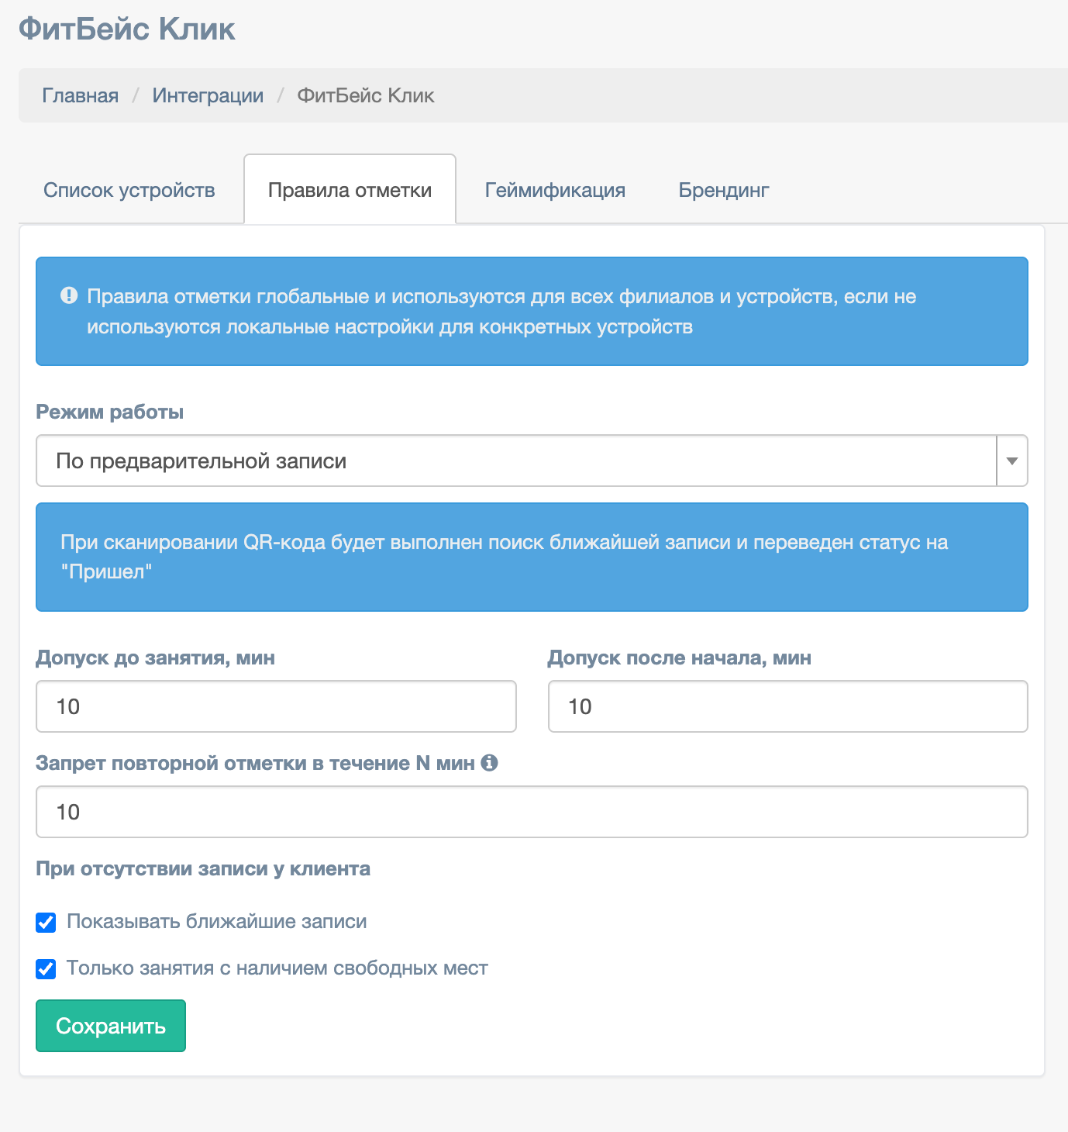Screen dimensions: 1068x1132
Task: Click the QR-код scanning info banner
Action: pyautogui.click(x=532, y=557)
